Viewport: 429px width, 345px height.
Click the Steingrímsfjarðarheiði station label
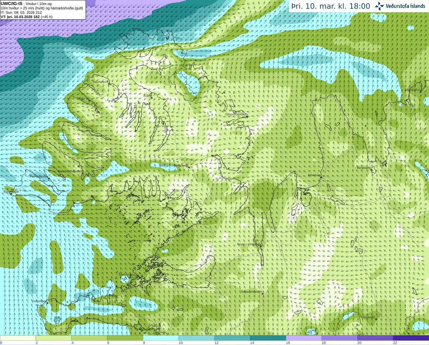pos(174,165)
